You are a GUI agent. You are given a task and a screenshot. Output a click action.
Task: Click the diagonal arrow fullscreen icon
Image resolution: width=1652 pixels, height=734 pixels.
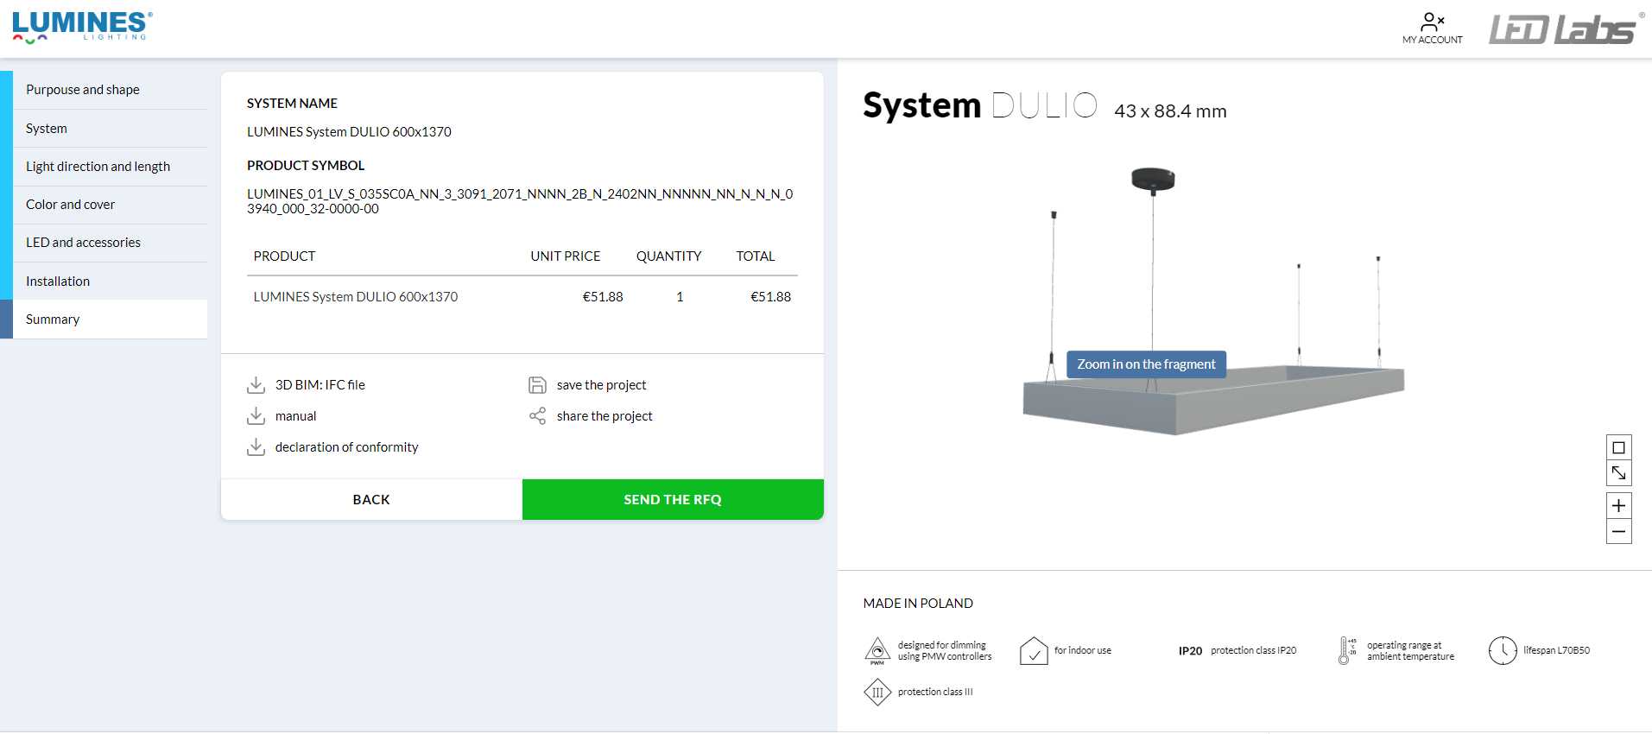[x=1618, y=472]
